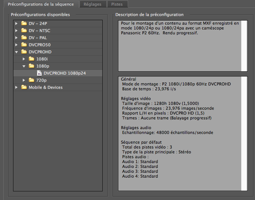Screen dimensions: 255x200
Task: Expand the 720p subfolder arrow
Action: point(24,80)
